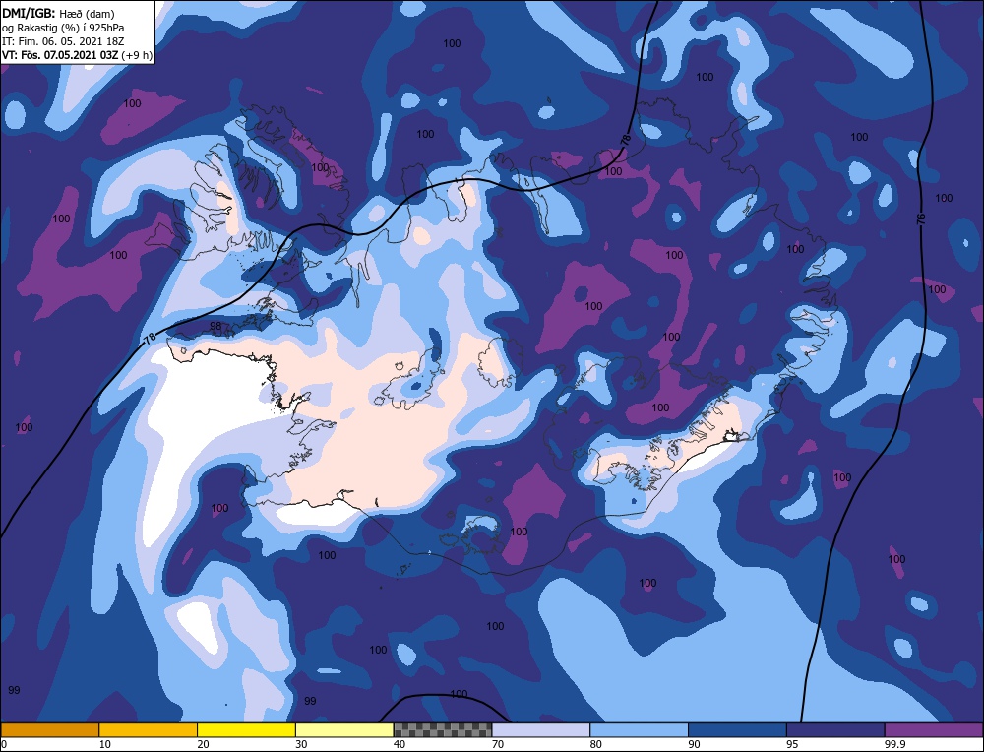Click the 'IT: Fim. 06. 05. 2021 18Z' line
Screen dimensions: 984x752
(x=63, y=41)
